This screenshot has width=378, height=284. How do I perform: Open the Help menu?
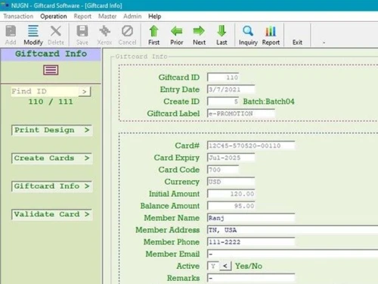coord(154,17)
